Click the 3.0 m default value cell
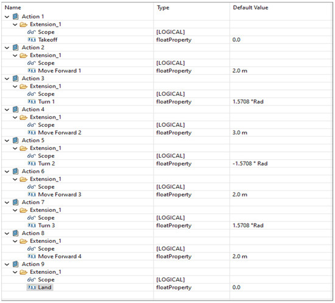The image size is (335, 303). point(240,132)
